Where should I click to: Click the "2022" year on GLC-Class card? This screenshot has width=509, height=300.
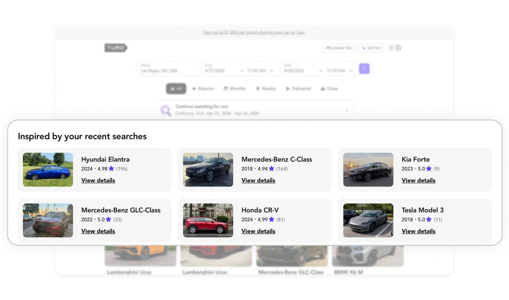click(87, 220)
